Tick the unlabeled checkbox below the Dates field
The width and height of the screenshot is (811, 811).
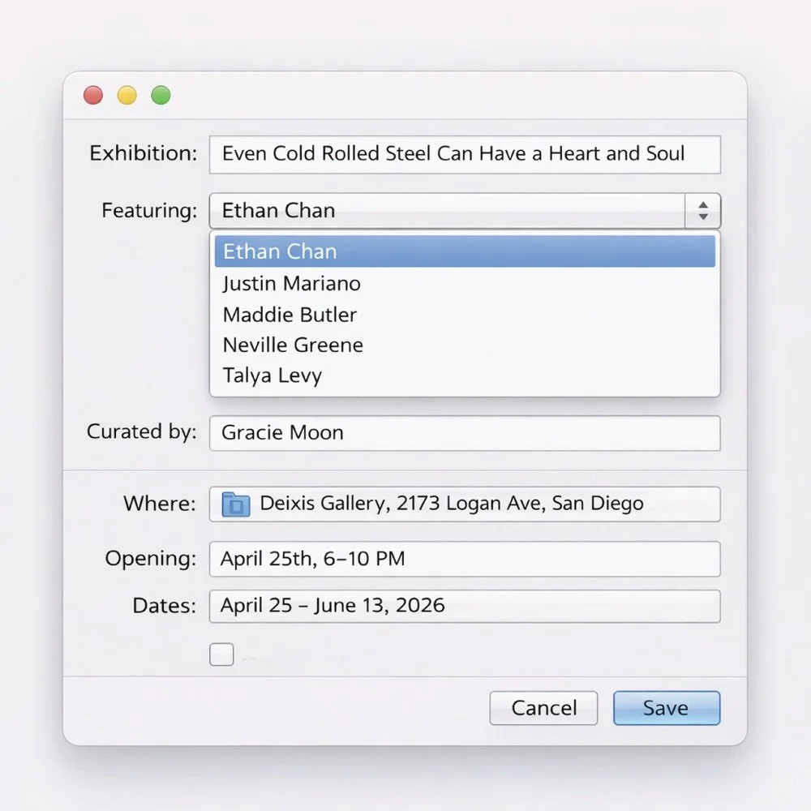tap(221, 654)
